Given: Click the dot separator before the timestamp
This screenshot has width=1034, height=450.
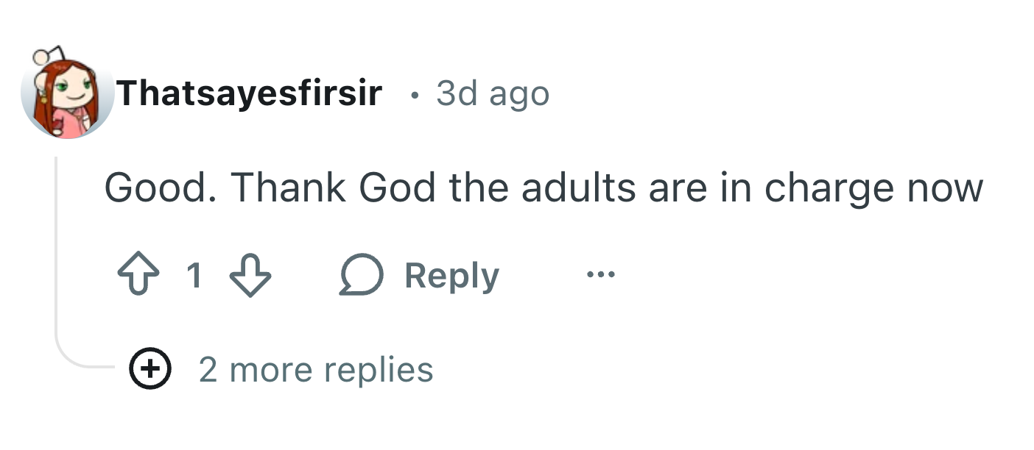Looking at the screenshot, I should [x=416, y=96].
